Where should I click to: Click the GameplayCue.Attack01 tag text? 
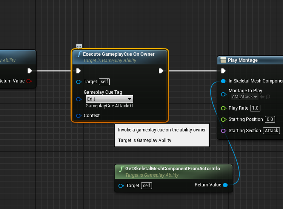click(x=109, y=106)
